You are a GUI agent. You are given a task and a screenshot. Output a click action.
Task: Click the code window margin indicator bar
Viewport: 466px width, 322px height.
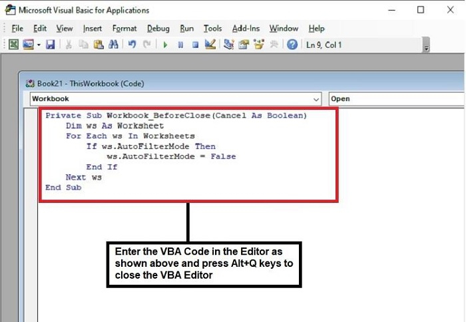(x=31, y=215)
